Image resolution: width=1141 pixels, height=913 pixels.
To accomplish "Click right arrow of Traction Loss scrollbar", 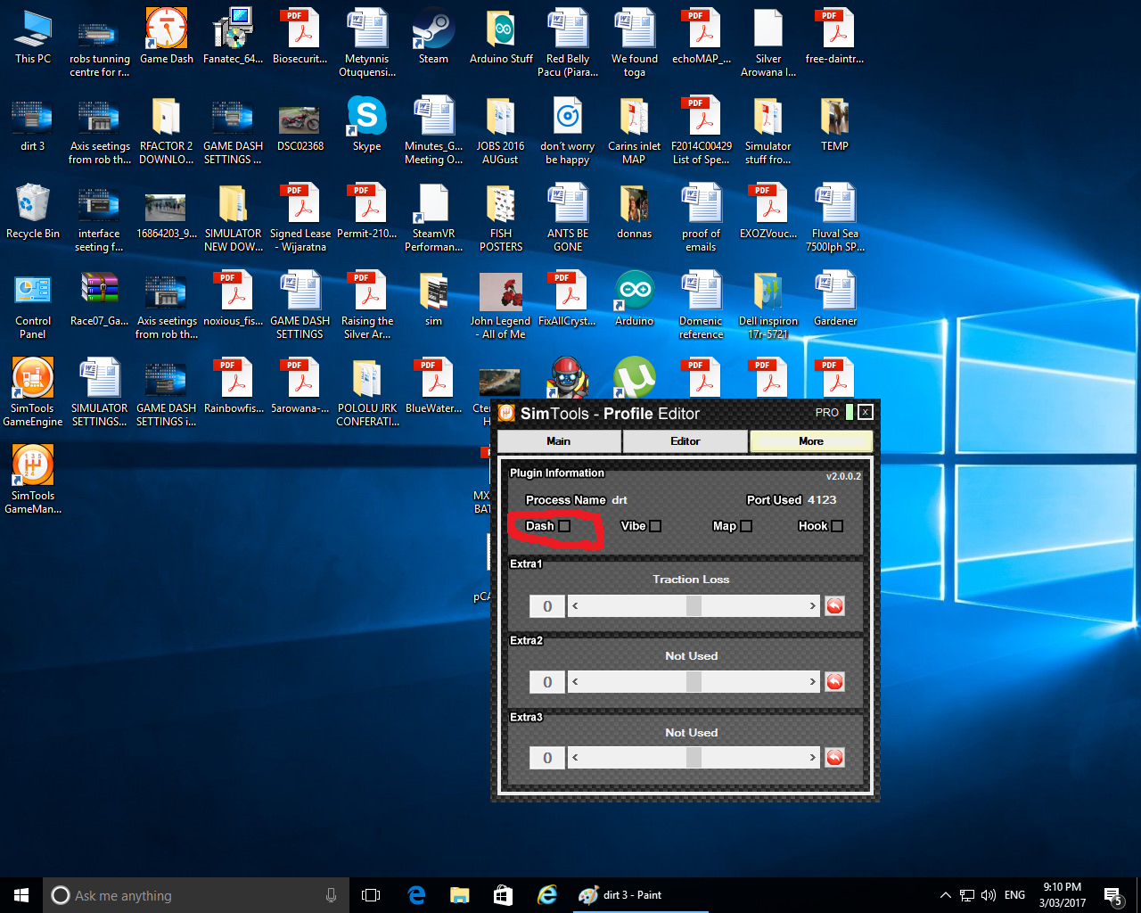I will tap(812, 606).
